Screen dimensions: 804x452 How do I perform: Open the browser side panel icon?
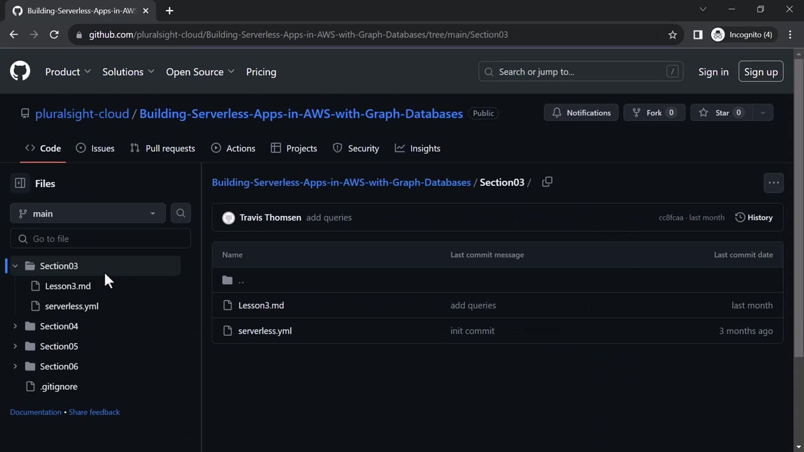point(698,35)
